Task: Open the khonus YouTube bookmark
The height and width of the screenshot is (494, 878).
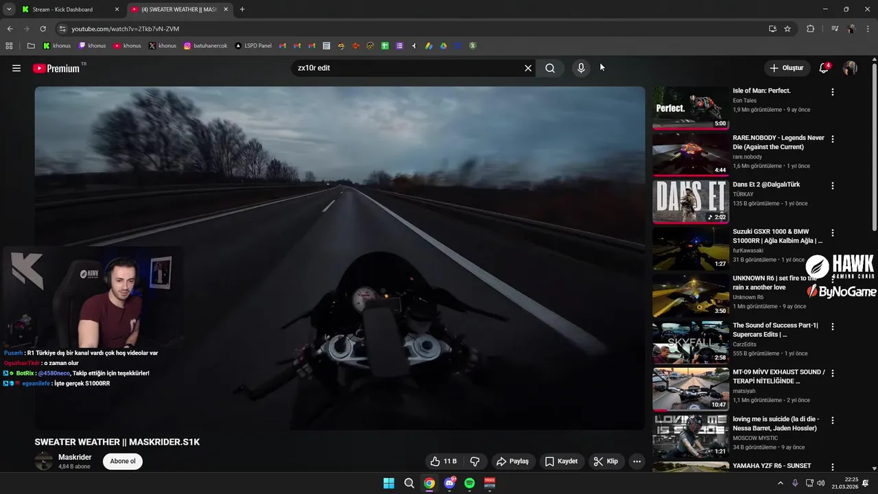Action: point(128,46)
